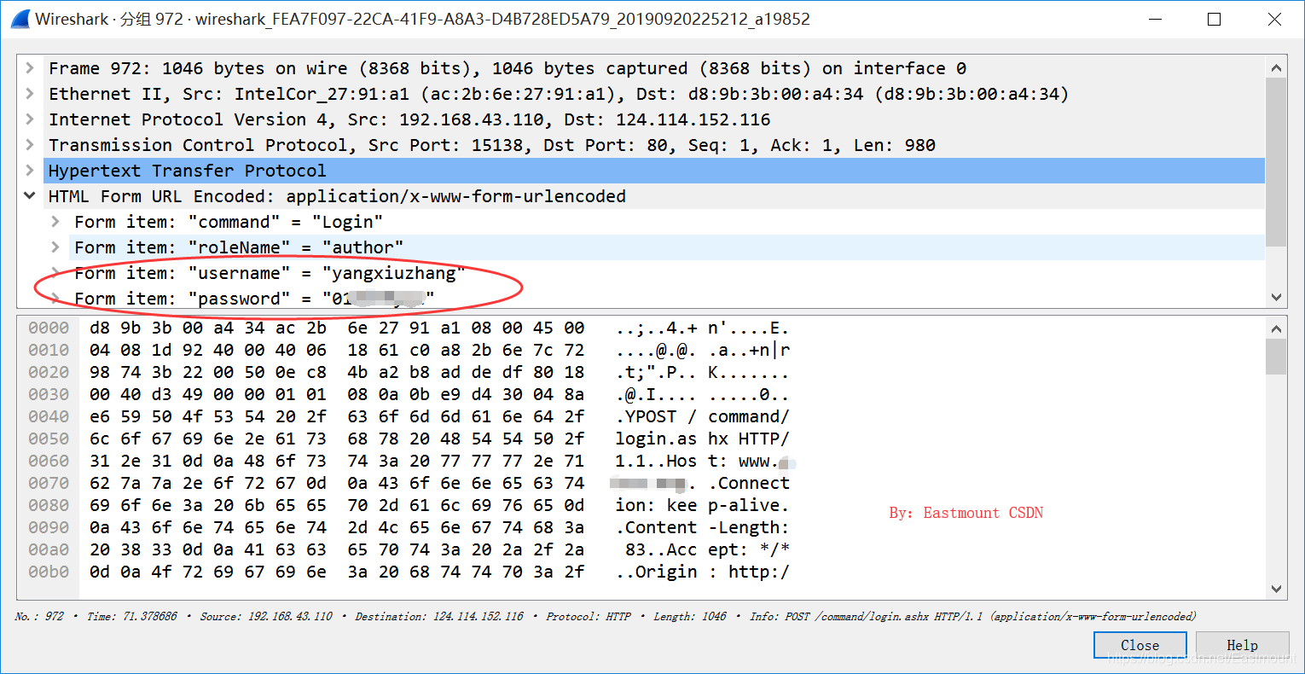The height and width of the screenshot is (674, 1305).
Task: Click the details pane scrollbar thumb
Action: (x=1276, y=162)
